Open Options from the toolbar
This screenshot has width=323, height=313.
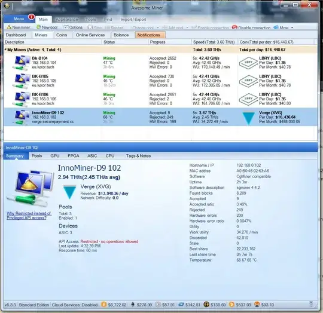73,27
